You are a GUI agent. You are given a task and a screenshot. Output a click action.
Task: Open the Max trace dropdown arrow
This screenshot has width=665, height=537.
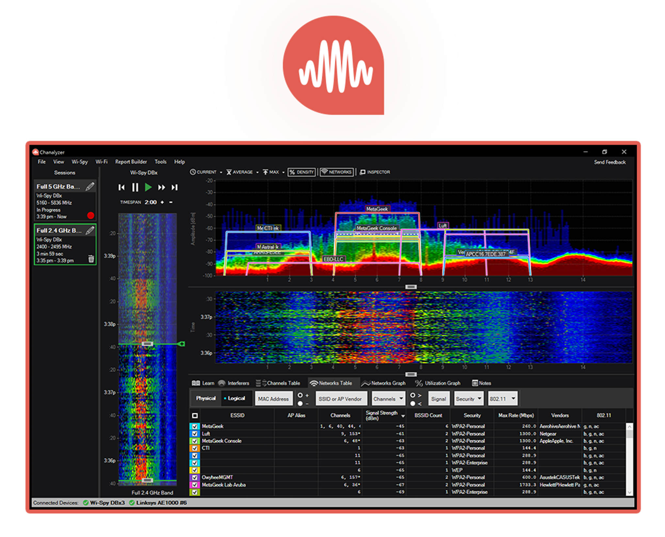[283, 172]
